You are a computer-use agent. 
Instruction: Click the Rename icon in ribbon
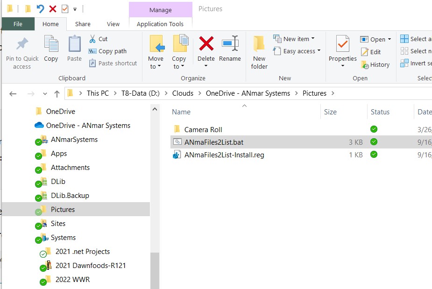click(x=230, y=44)
